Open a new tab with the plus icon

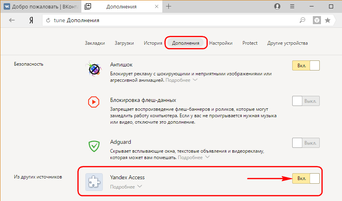[x=169, y=6]
